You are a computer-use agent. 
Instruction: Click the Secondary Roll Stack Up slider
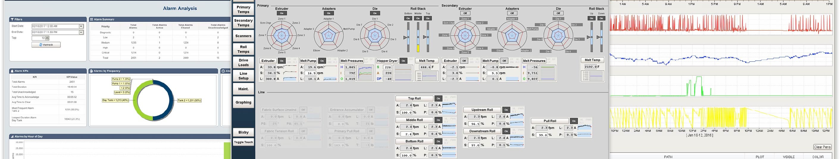591,37
